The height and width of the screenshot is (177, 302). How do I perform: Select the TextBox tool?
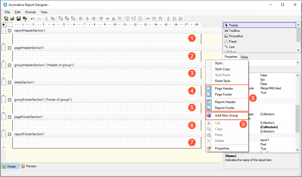[x=234, y=31]
